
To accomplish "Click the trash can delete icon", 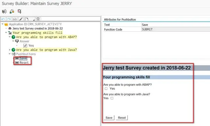I will [38, 19].
